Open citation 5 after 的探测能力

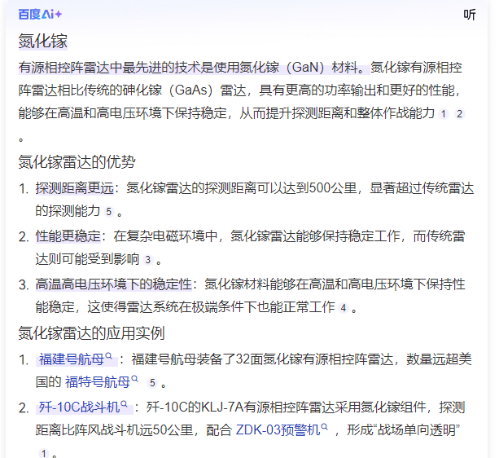(x=109, y=212)
